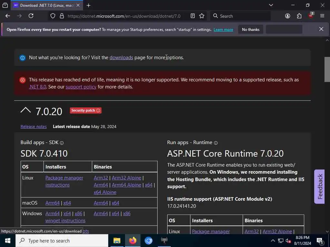Open the notification center icon
The height and width of the screenshot is (247, 330).
(319, 241)
